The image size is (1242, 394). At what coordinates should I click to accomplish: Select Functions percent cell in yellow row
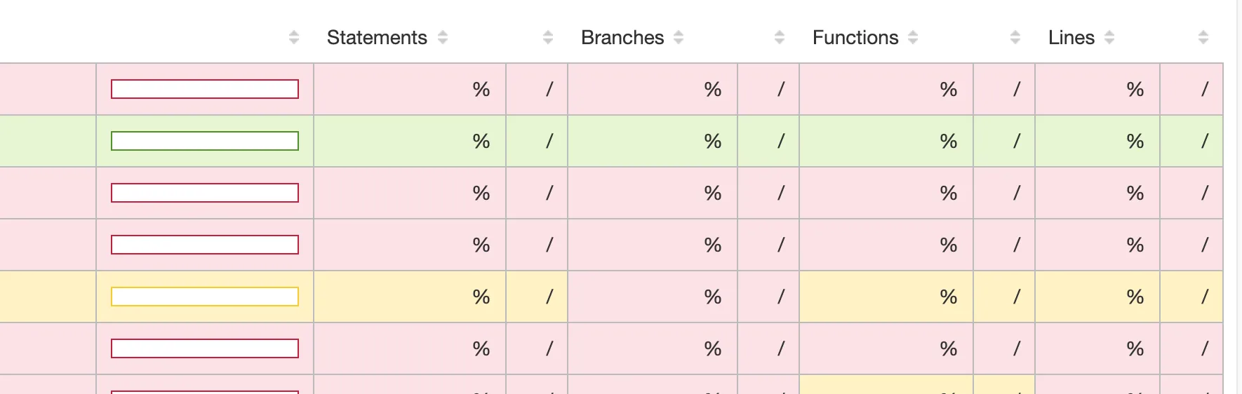point(886,297)
